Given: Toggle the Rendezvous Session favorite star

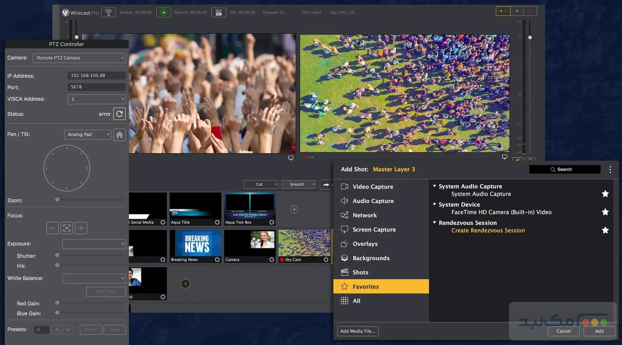Looking at the screenshot, I should coord(605,230).
